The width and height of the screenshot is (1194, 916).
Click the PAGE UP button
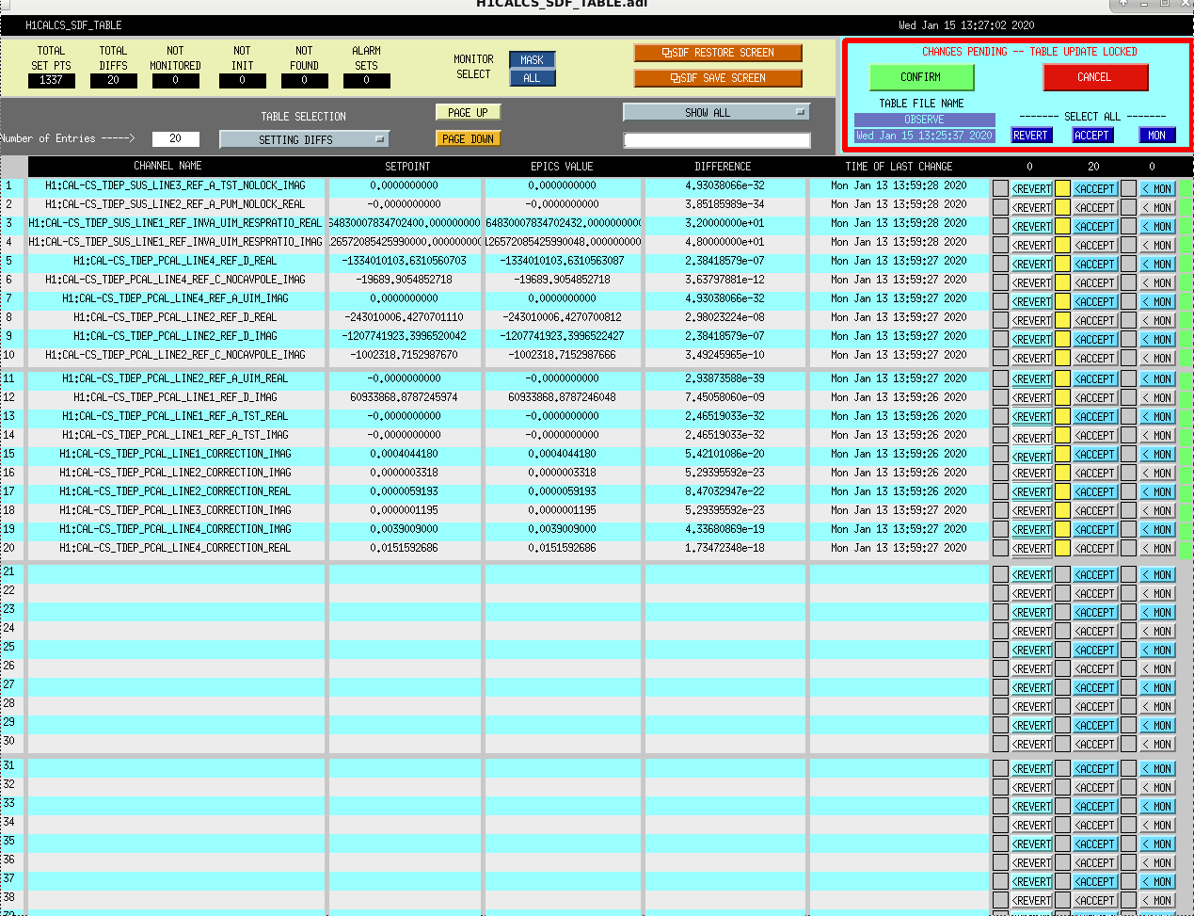pyautogui.click(x=468, y=112)
